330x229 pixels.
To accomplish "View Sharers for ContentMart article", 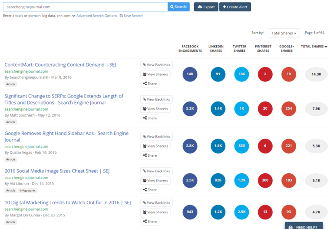I will click(x=155, y=74).
